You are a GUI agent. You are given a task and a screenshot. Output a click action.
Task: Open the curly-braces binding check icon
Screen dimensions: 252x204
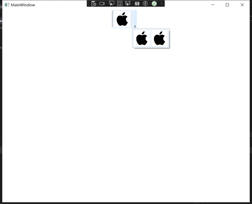(137, 4)
